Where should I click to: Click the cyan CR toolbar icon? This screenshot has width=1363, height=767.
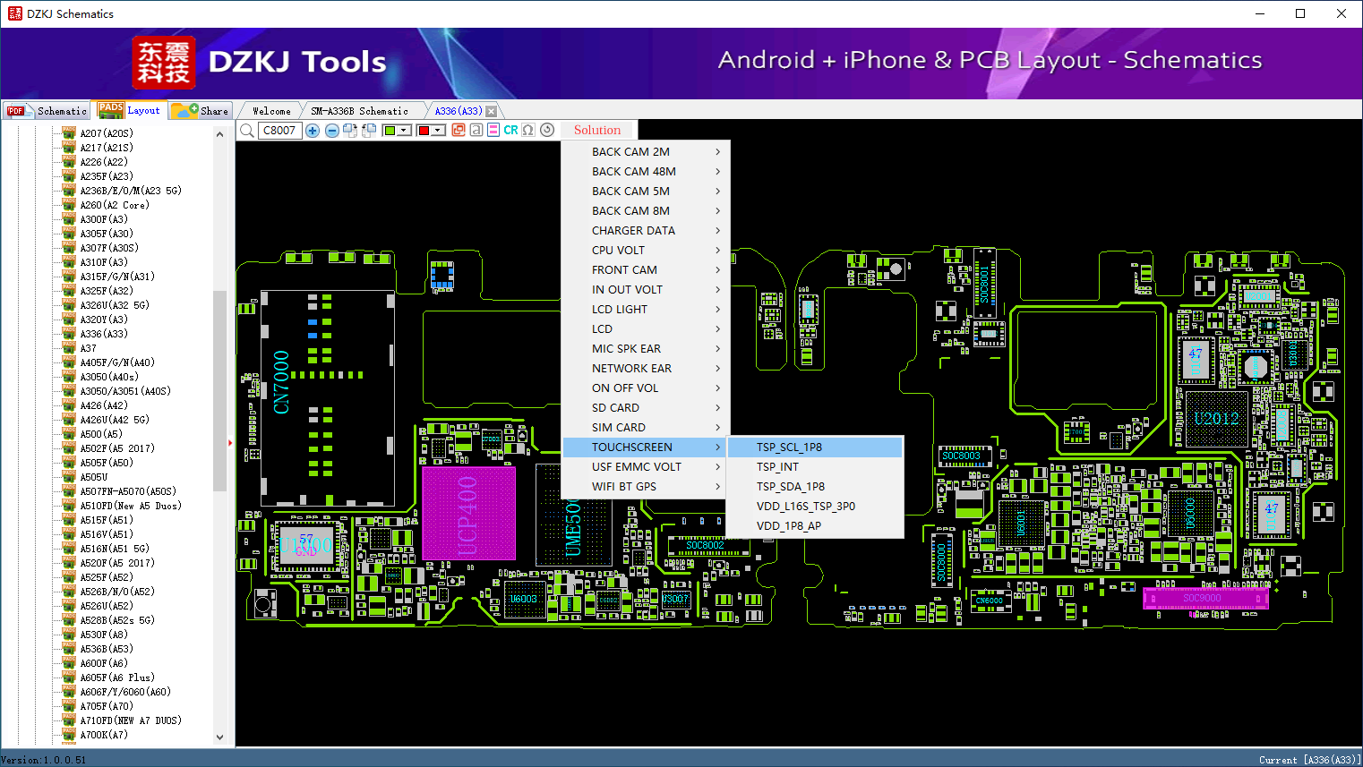510,131
